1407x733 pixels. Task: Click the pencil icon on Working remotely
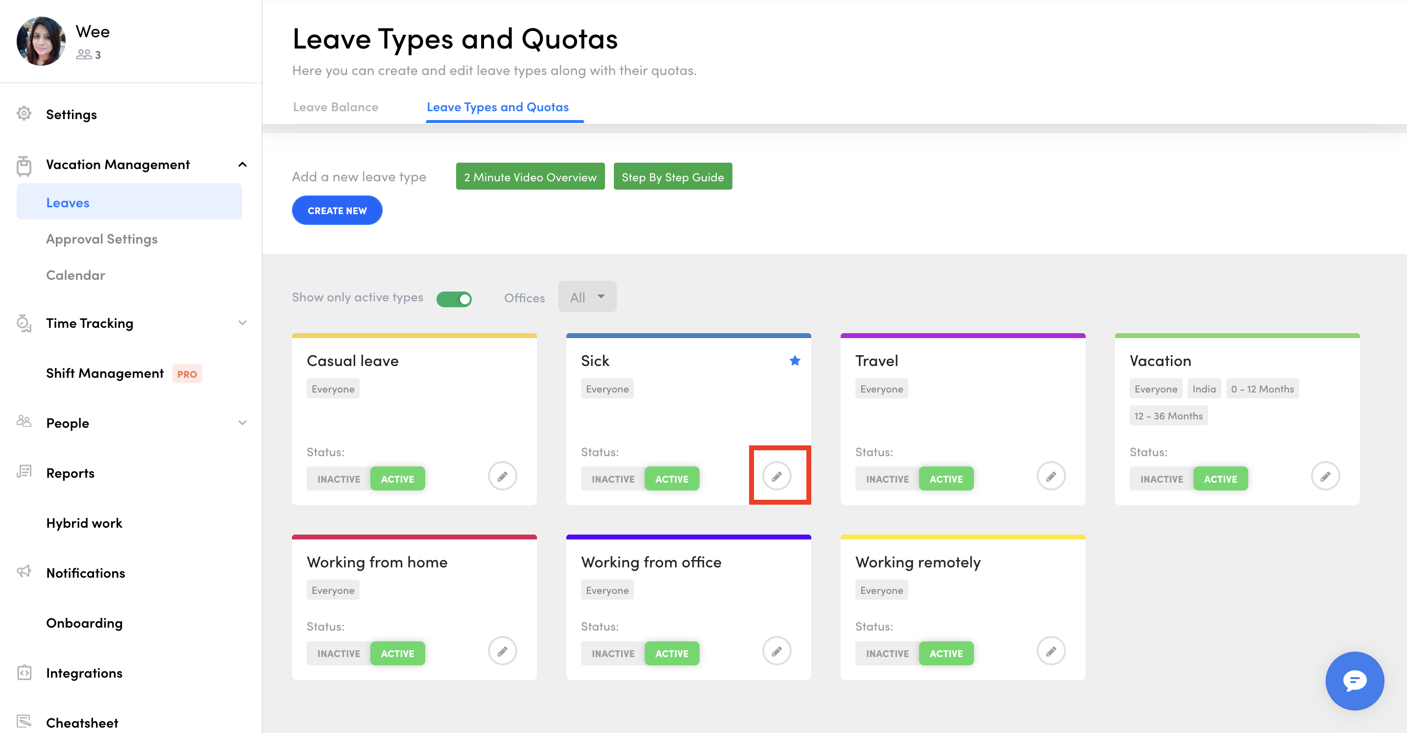1050,651
